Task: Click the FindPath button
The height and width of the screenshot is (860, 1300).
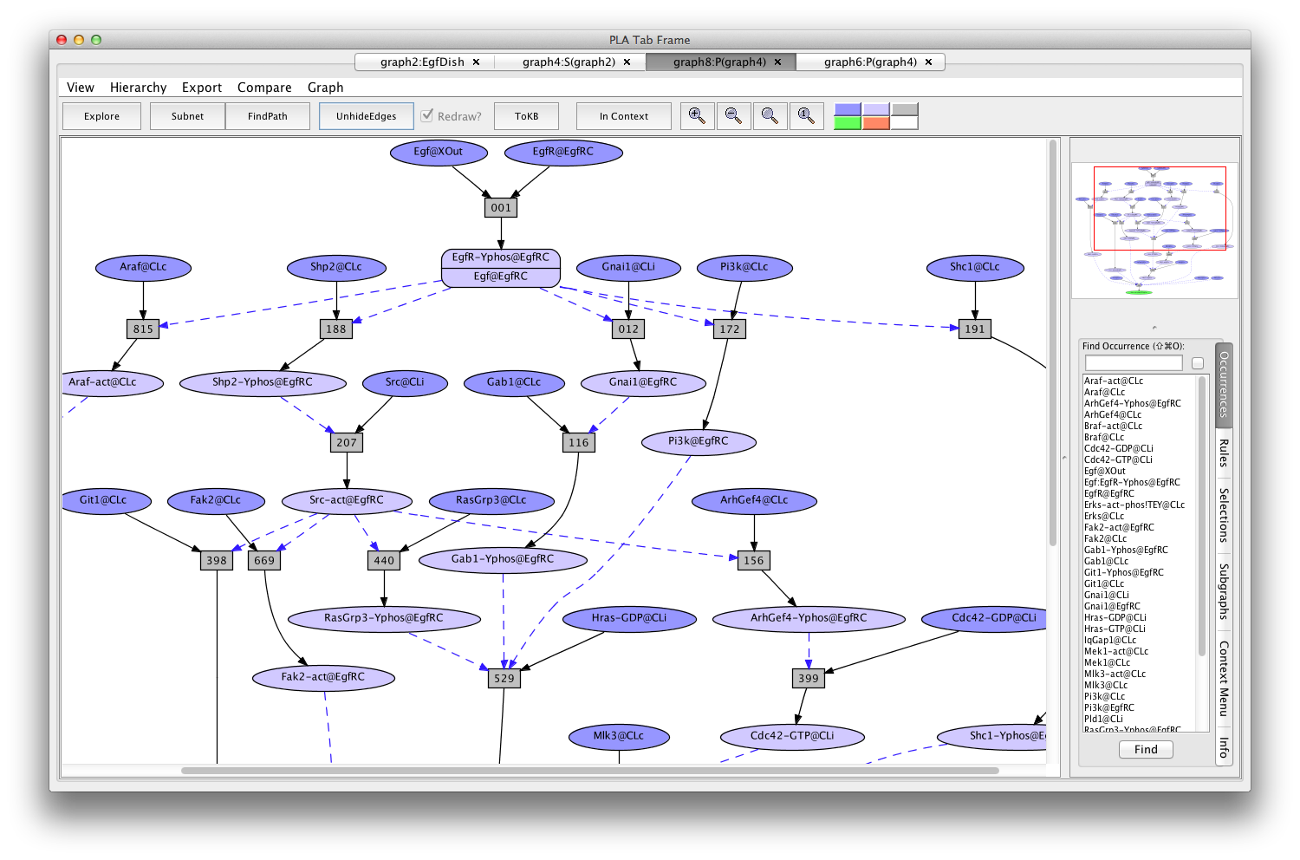Action: click(268, 116)
